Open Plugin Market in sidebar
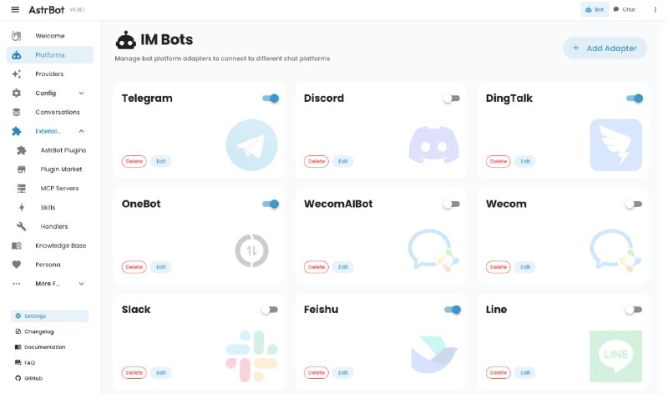This screenshot has width=668, height=394. pos(50,169)
